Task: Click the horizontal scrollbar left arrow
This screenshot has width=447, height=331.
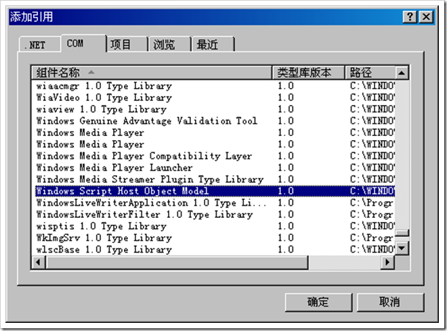Action: coord(38,262)
